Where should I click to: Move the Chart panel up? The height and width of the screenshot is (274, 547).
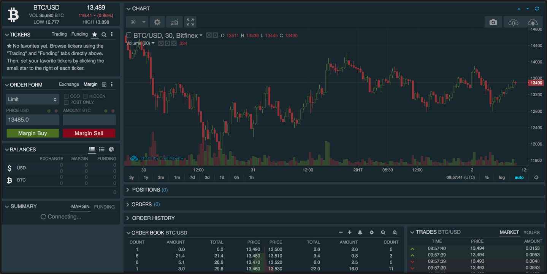[x=519, y=9]
